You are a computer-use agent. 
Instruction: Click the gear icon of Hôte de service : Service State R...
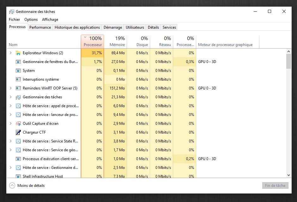click(x=18, y=141)
